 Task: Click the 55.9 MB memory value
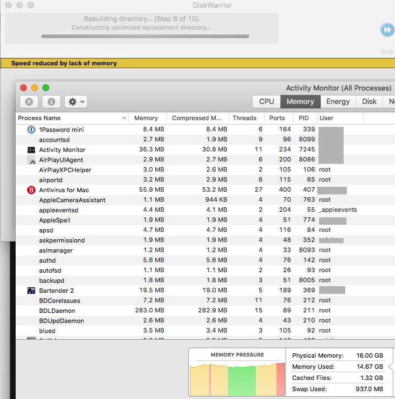tap(151, 190)
